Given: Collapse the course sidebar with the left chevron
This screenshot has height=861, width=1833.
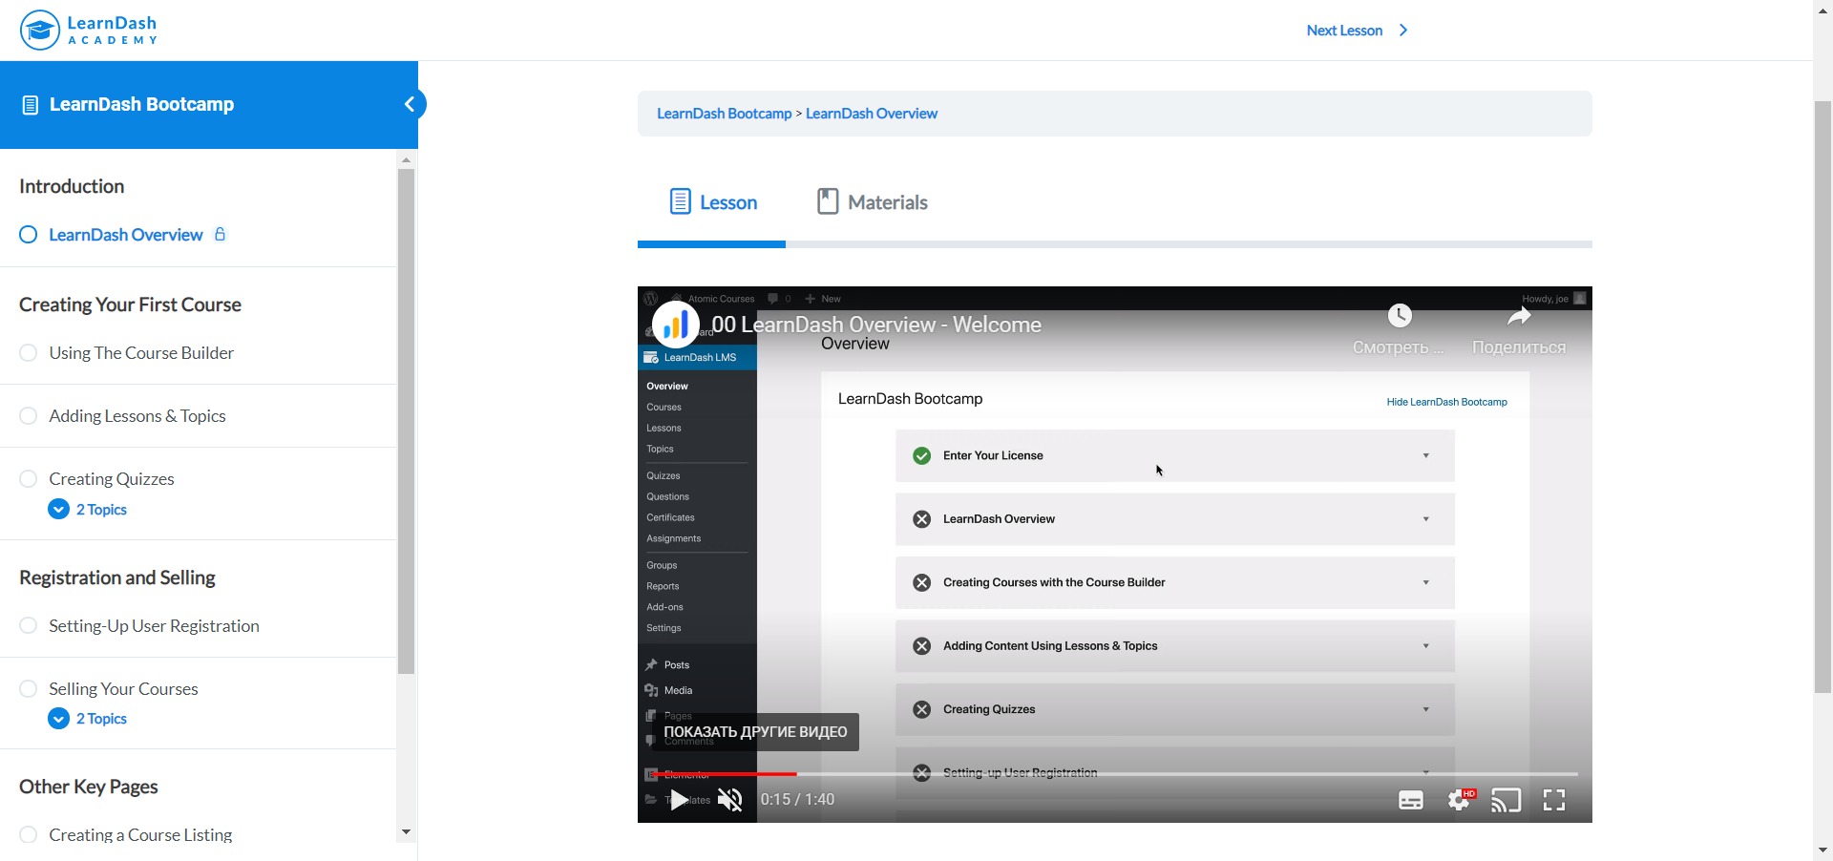Looking at the screenshot, I should (x=410, y=104).
